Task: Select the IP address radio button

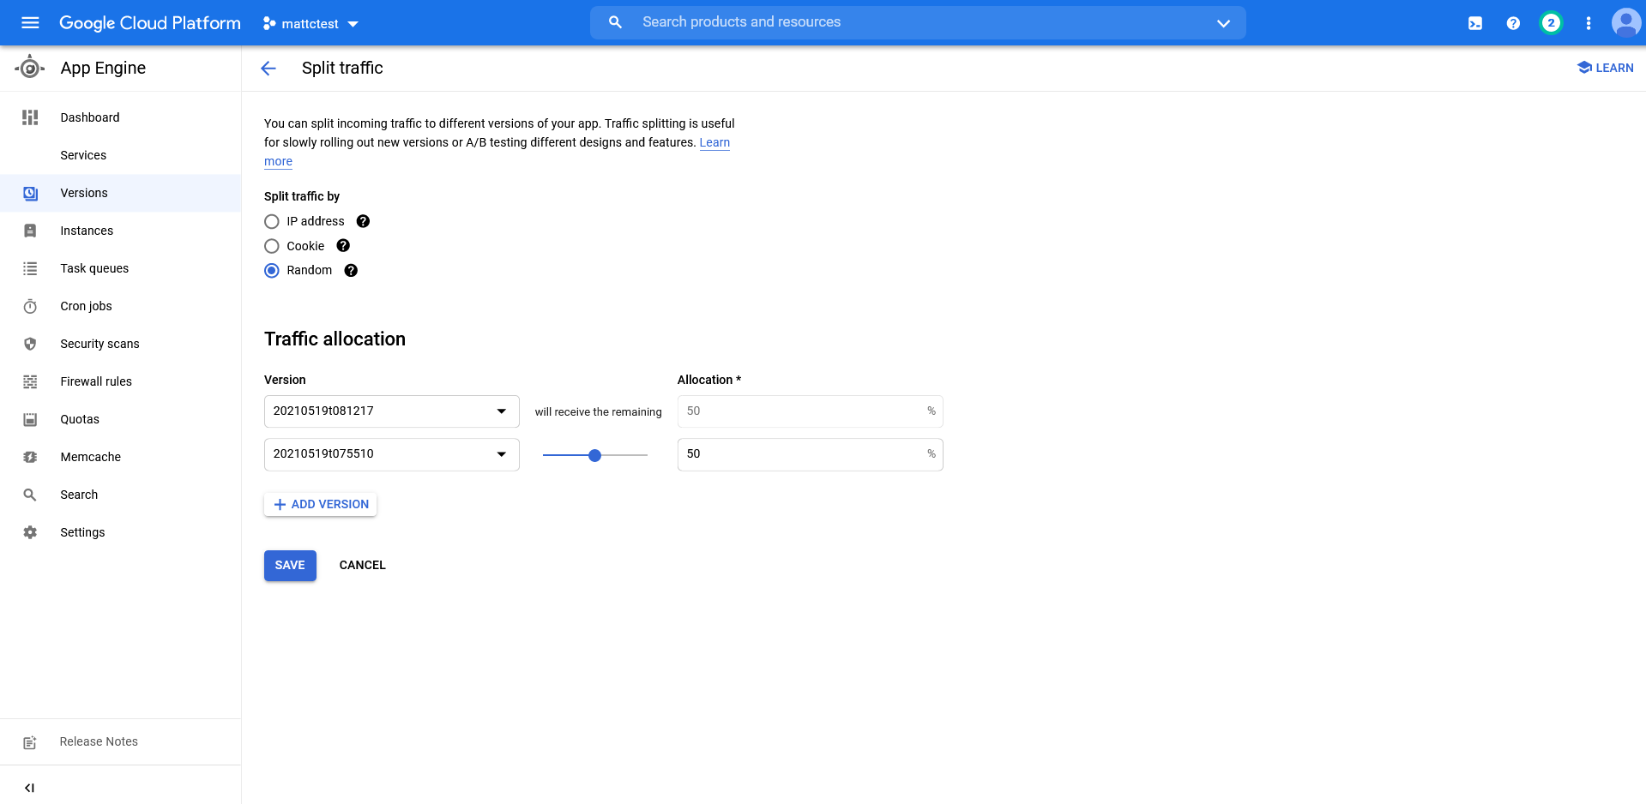Action: click(272, 221)
